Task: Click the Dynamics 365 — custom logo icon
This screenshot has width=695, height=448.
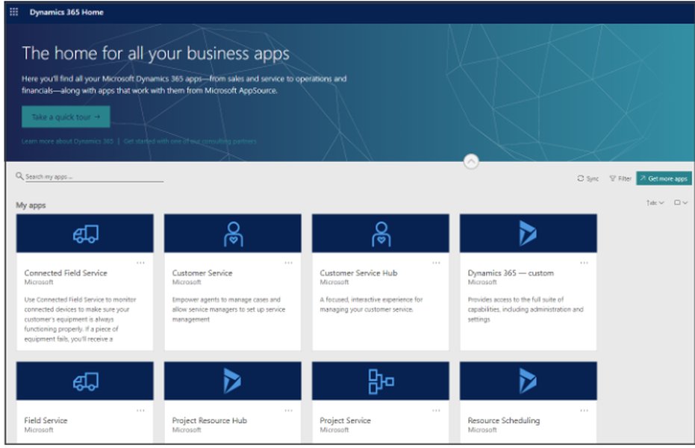Action: coord(528,233)
